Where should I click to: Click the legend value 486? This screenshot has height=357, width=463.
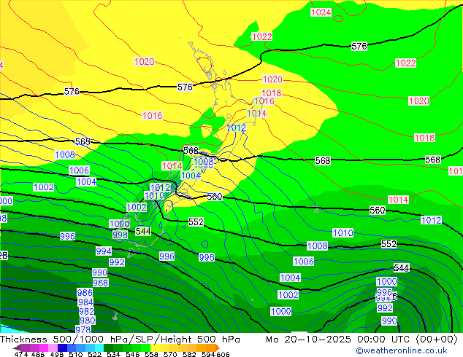point(37,354)
